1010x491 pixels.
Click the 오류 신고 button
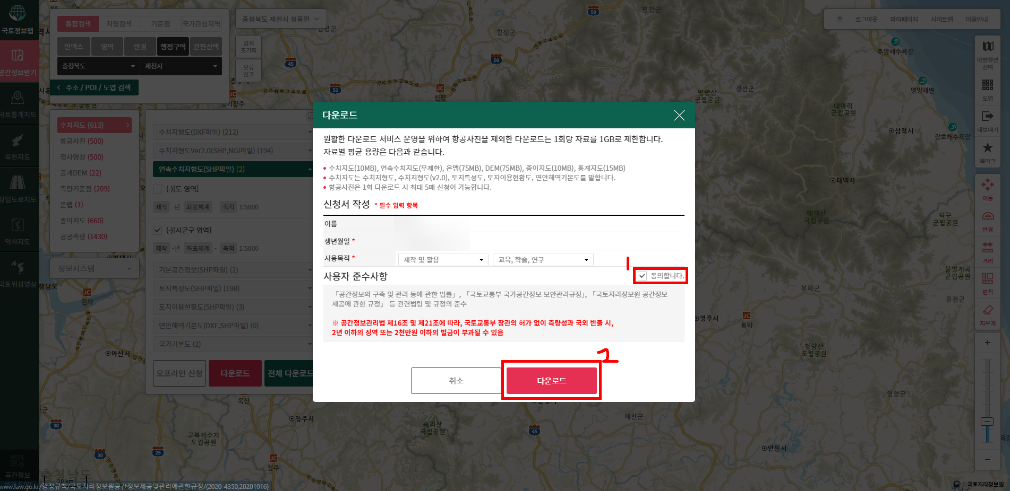(x=249, y=71)
